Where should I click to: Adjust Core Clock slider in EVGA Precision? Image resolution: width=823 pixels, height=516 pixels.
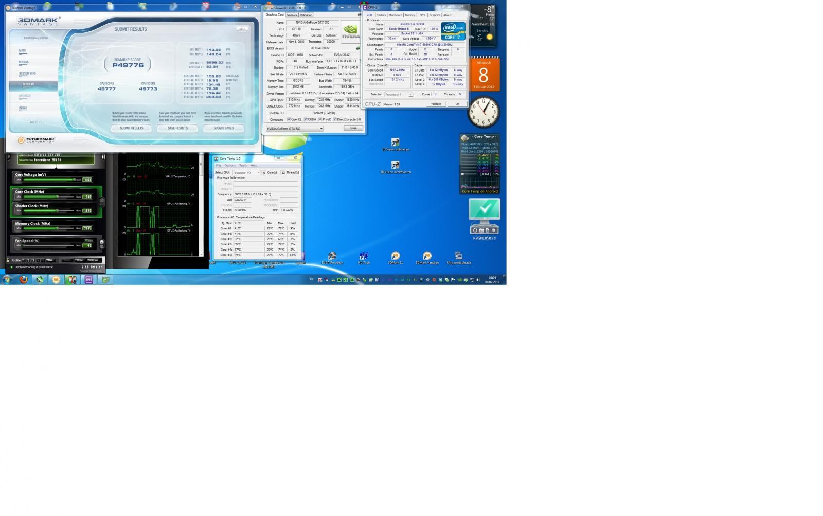click(x=49, y=197)
